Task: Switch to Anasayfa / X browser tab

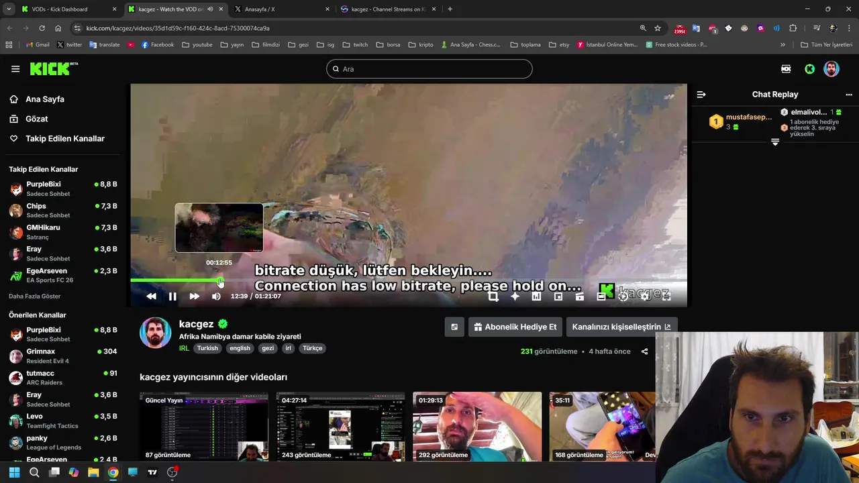Action: pyautogui.click(x=281, y=9)
